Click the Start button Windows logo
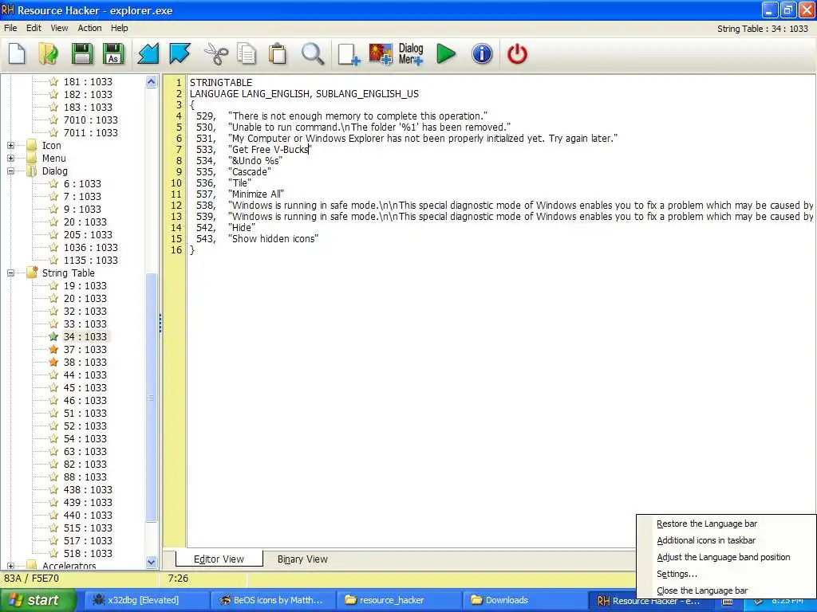The width and height of the screenshot is (817, 612). pyautogui.click(x=16, y=600)
